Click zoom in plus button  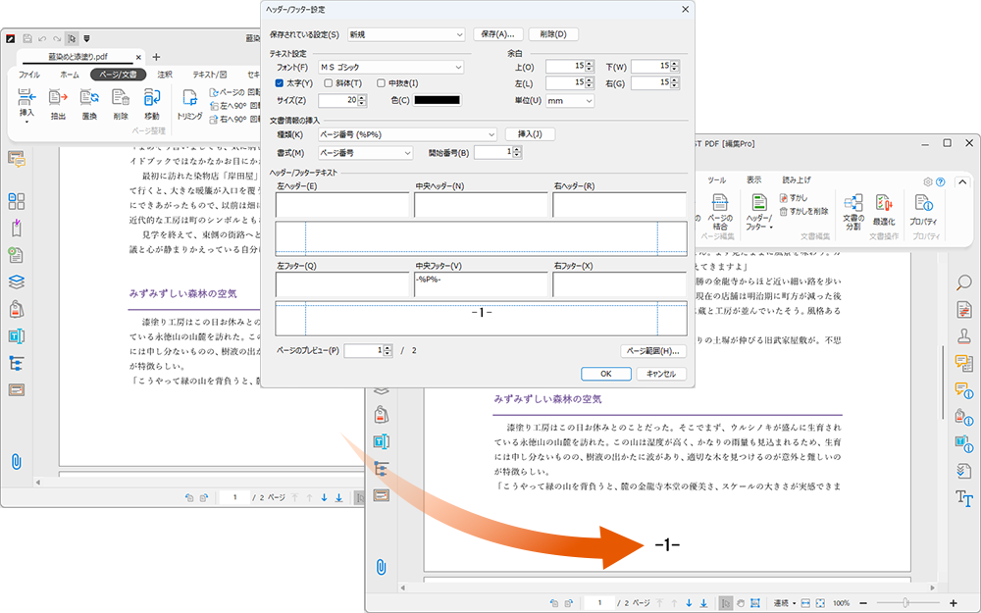pyautogui.click(x=954, y=603)
